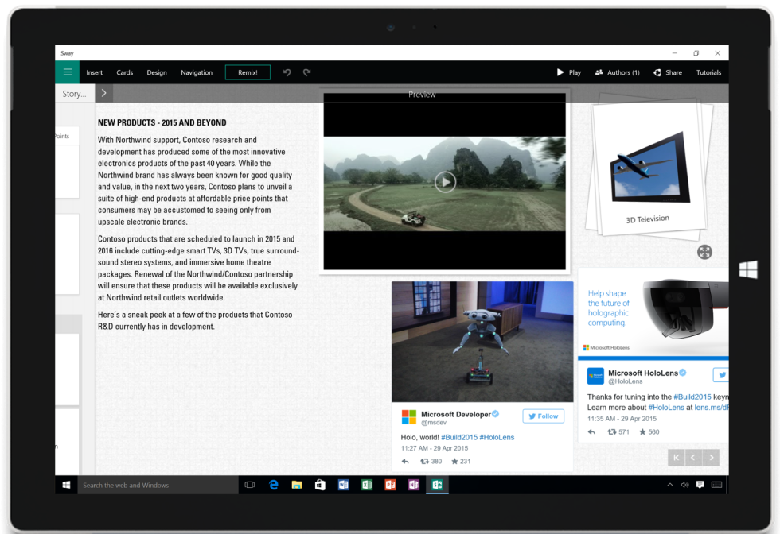
Task: Open the Share option
Action: click(667, 72)
